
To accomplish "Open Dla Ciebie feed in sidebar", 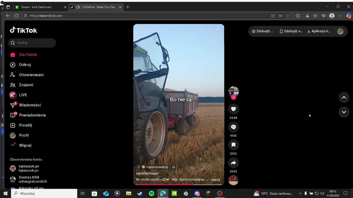I will (x=23, y=55).
